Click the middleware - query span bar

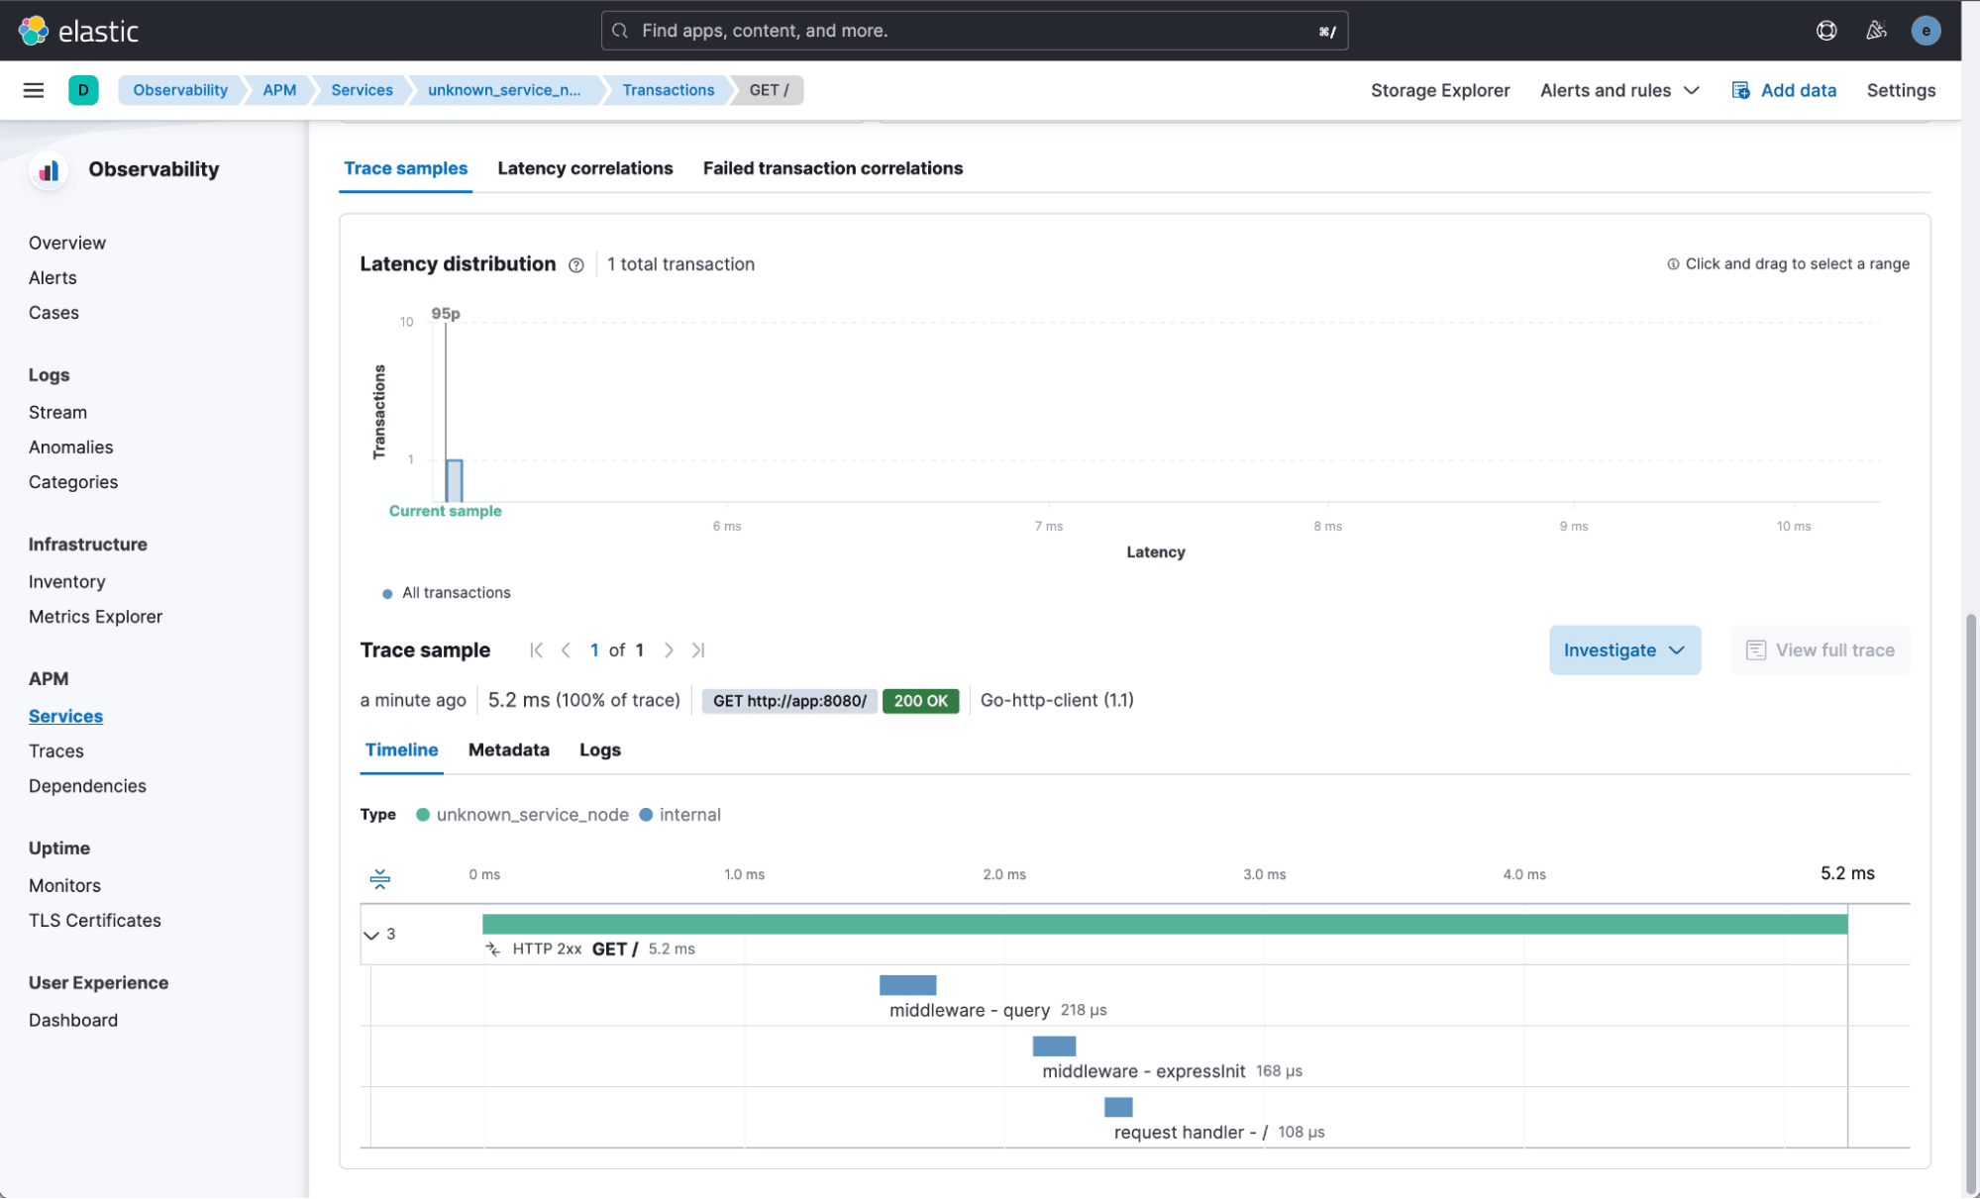tap(907, 985)
